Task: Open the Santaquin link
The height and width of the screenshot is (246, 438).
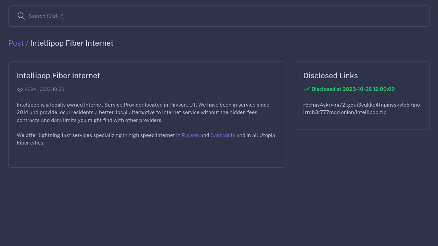Action: (x=223, y=135)
